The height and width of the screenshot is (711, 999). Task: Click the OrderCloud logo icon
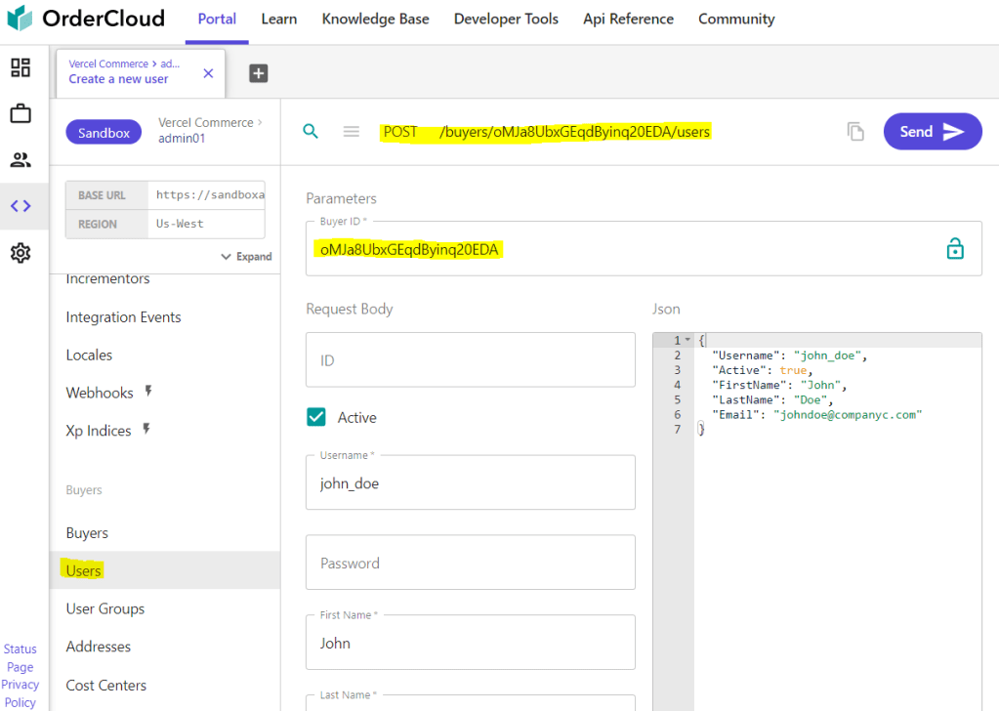[x=20, y=18]
